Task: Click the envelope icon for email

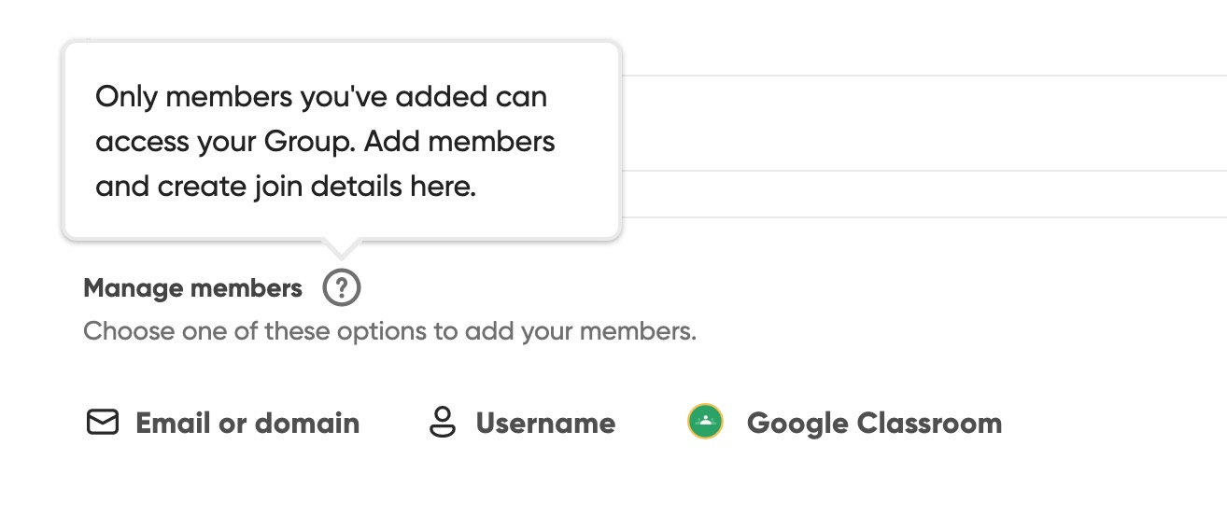Action: [x=103, y=423]
